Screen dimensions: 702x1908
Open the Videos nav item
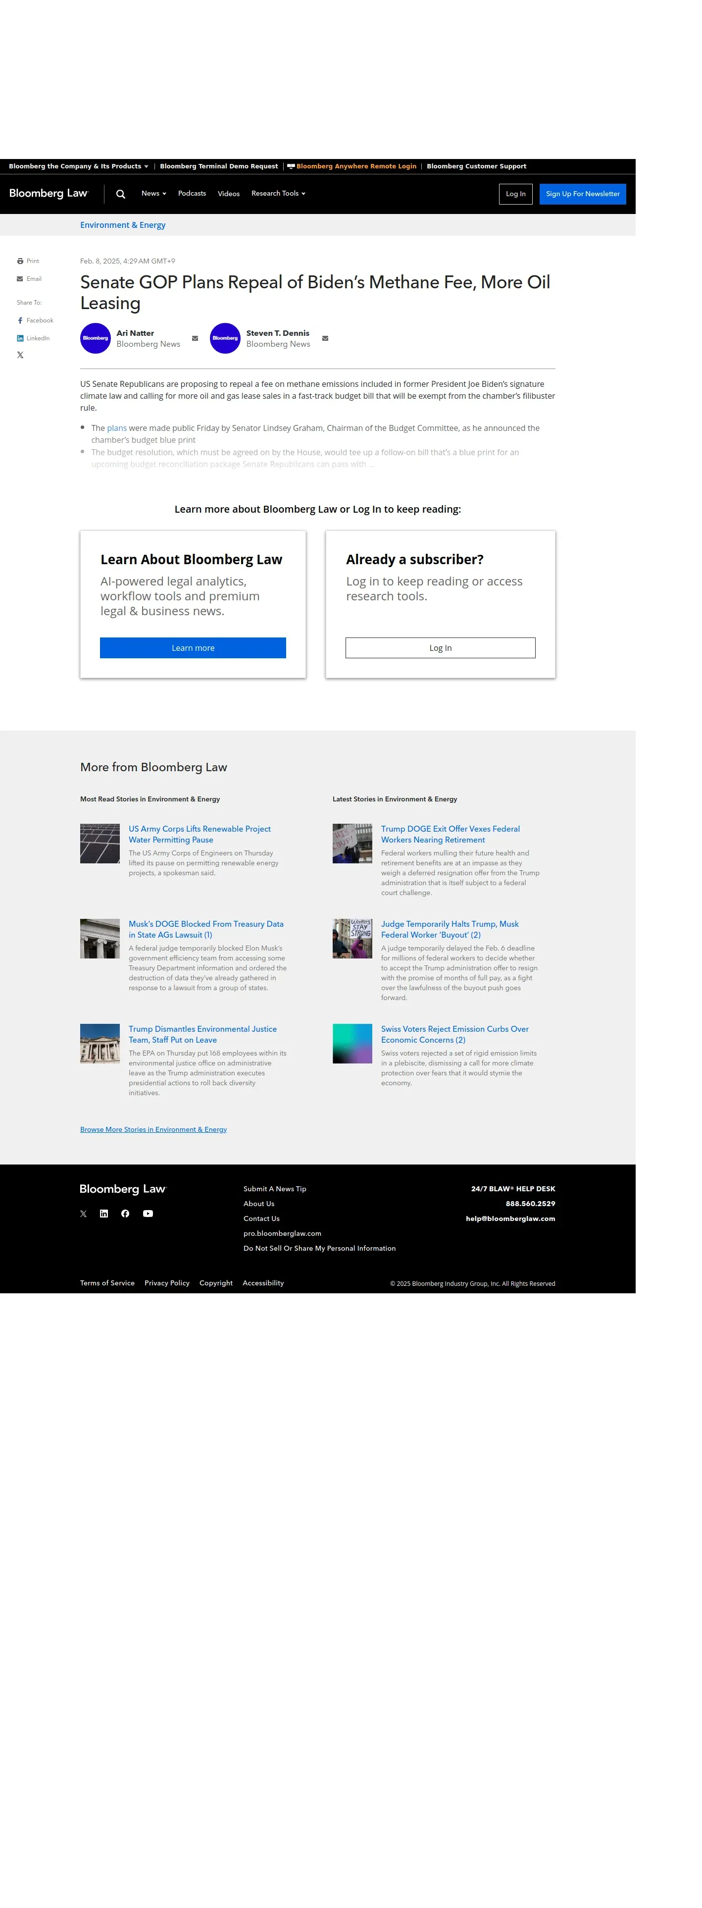point(229,194)
